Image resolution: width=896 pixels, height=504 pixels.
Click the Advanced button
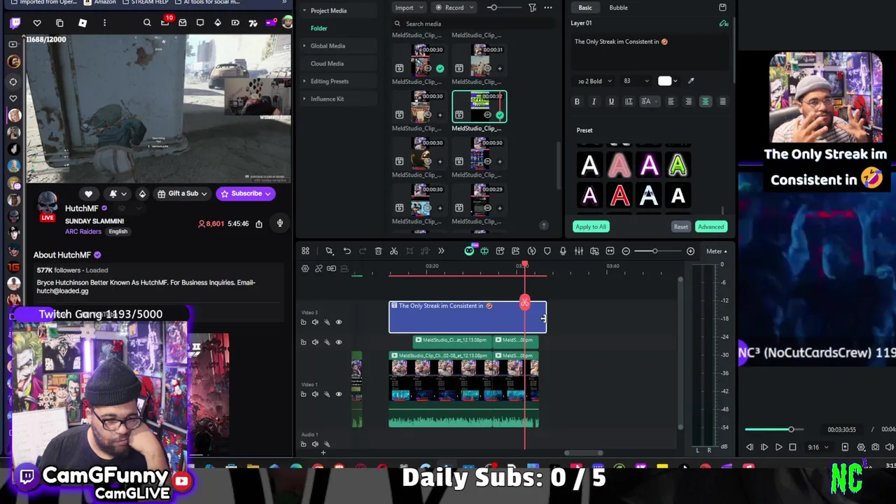tap(710, 227)
